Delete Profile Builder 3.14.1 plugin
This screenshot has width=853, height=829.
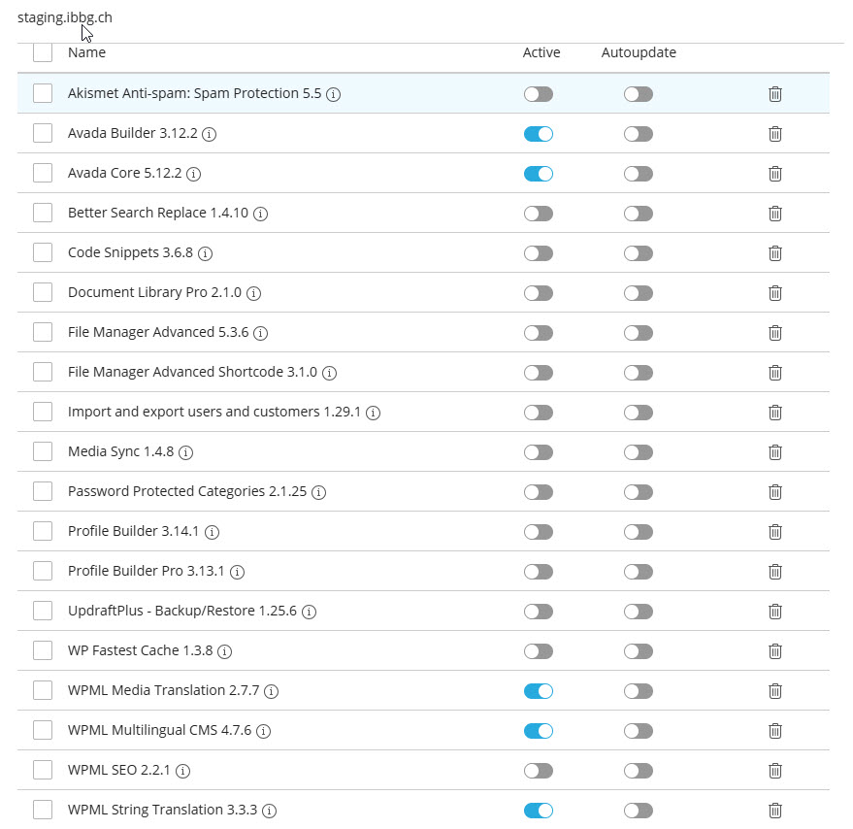[775, 532]
